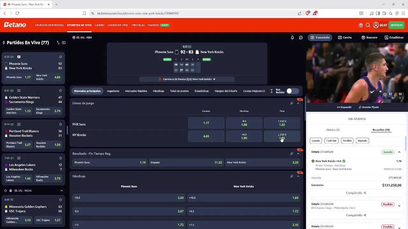The width and height of the screenshot is (408, 229).
Task: Pin the Líneas de juego market
Action: click(291, 103)
